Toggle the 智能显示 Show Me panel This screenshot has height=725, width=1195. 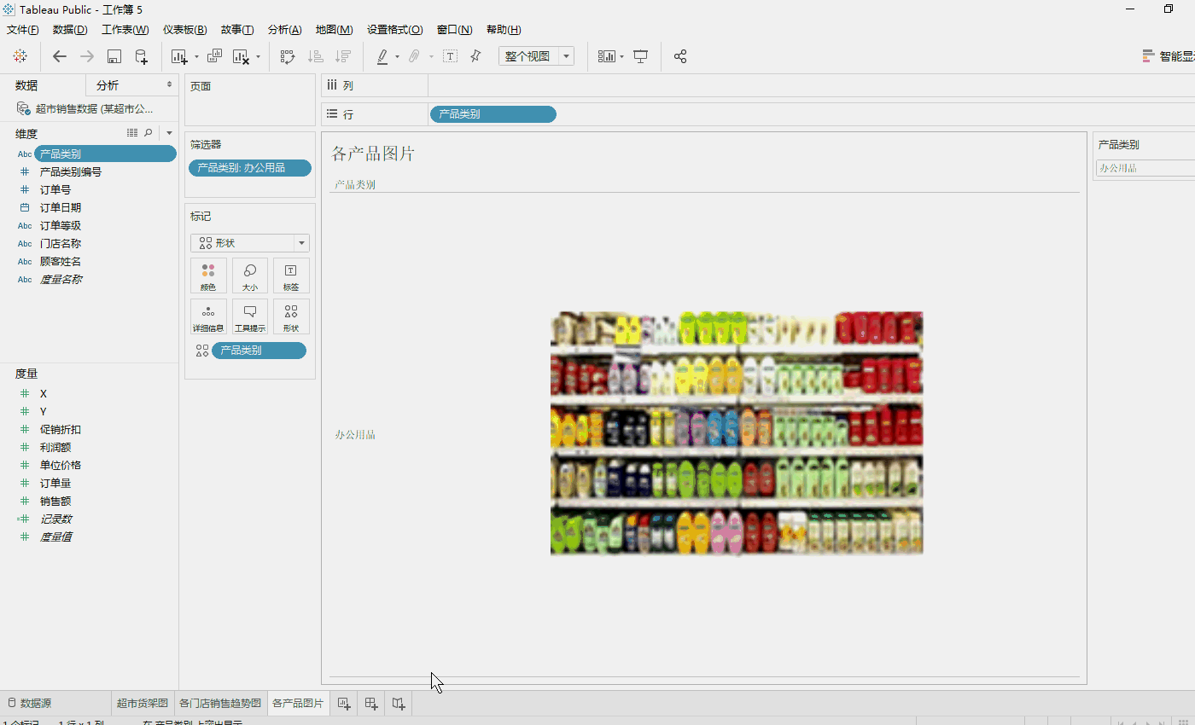1167,56
